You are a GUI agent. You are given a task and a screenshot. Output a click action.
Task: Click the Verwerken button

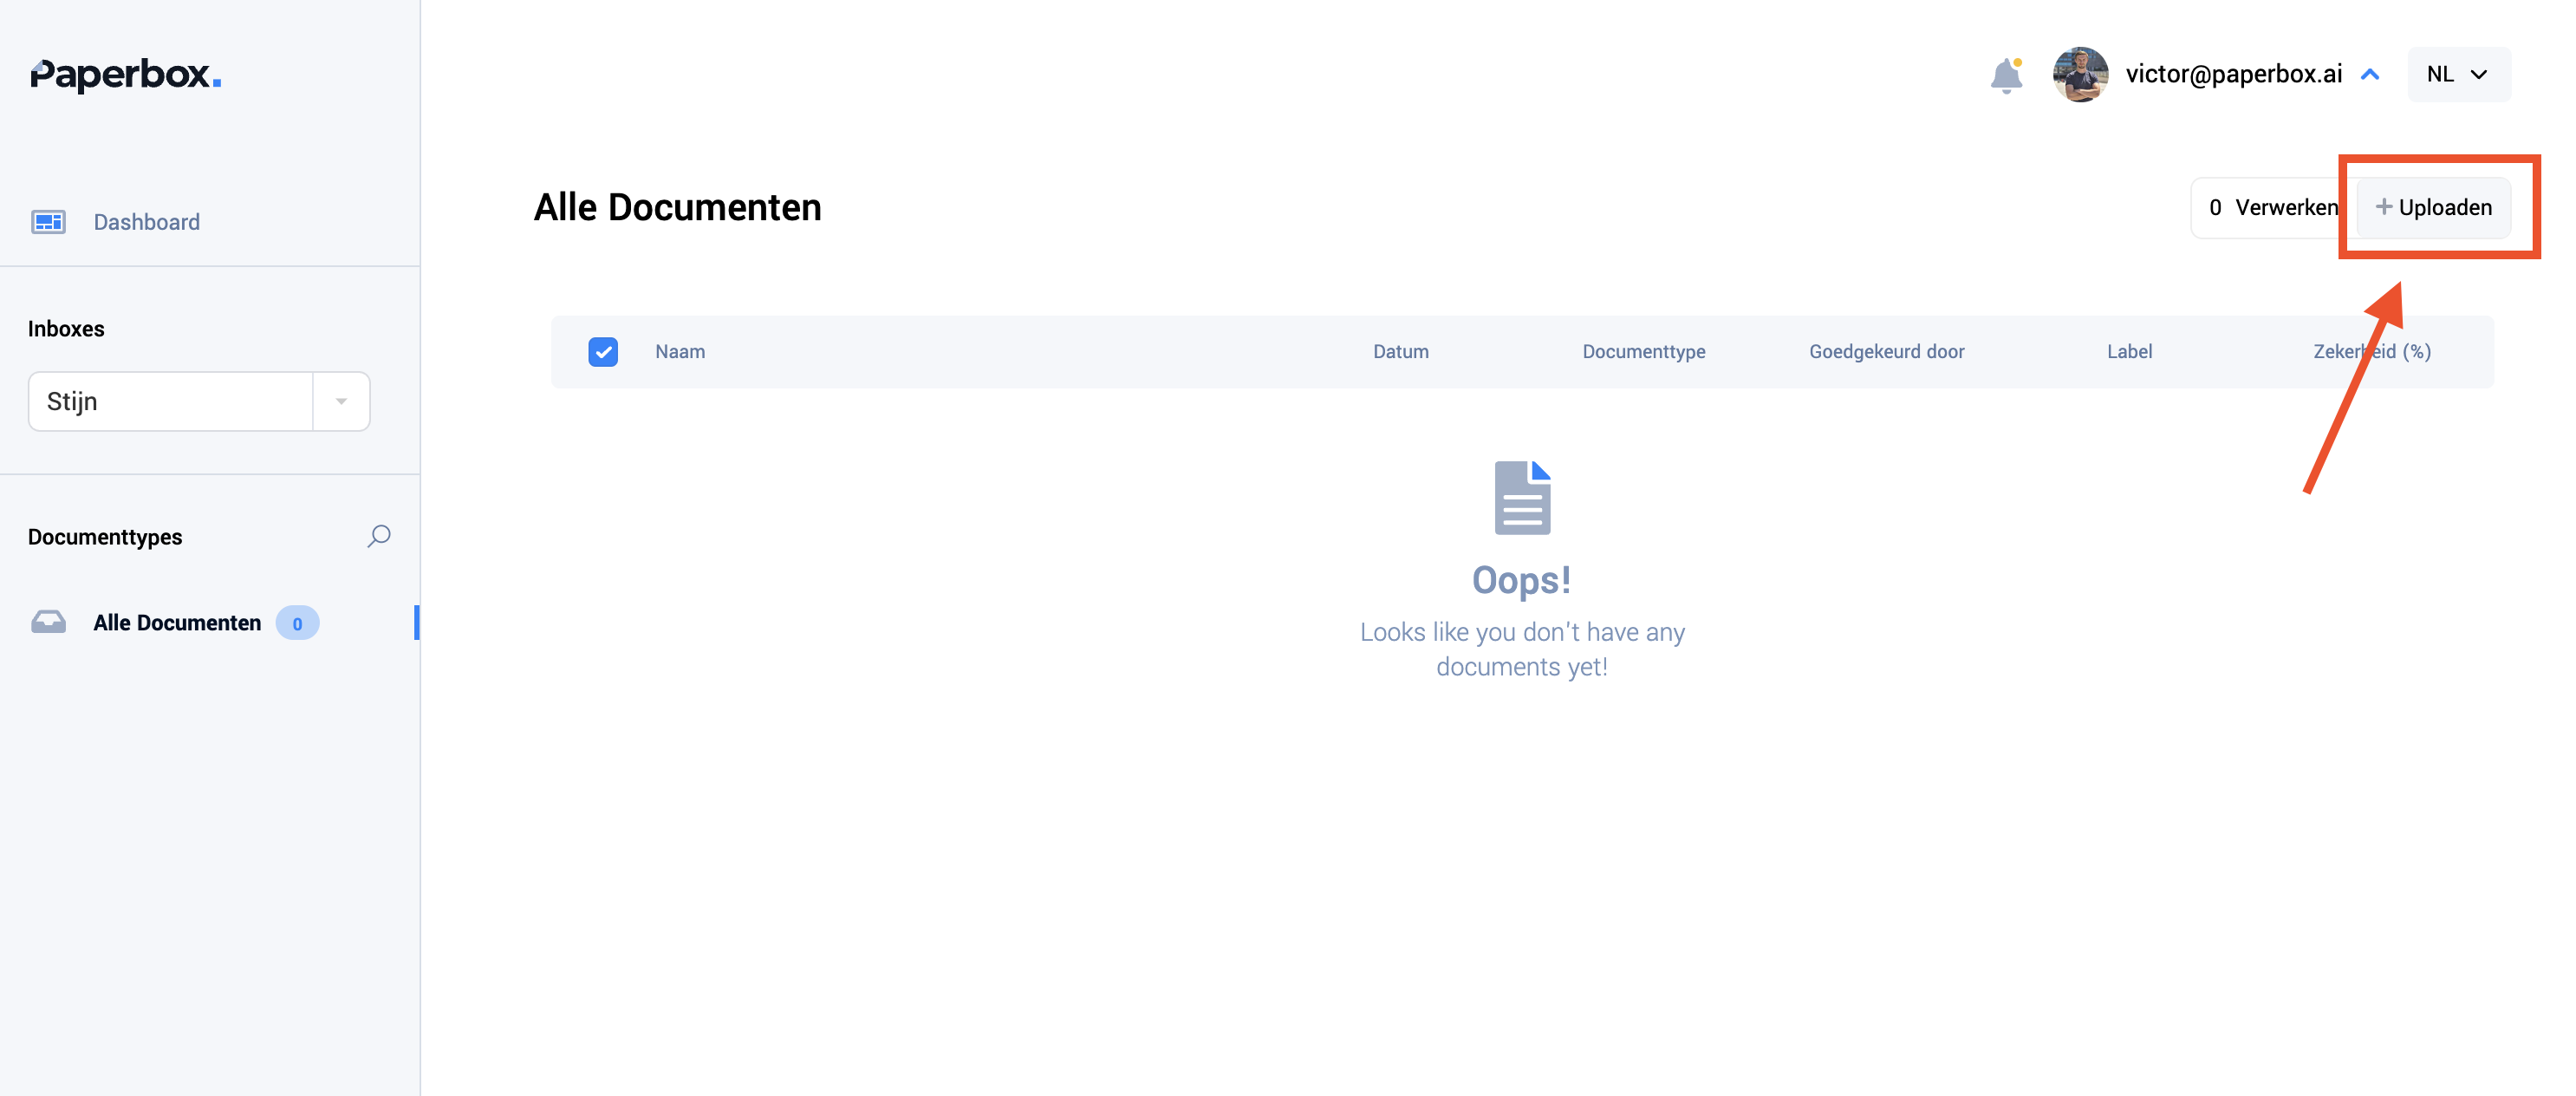(x=2272, y=207)
